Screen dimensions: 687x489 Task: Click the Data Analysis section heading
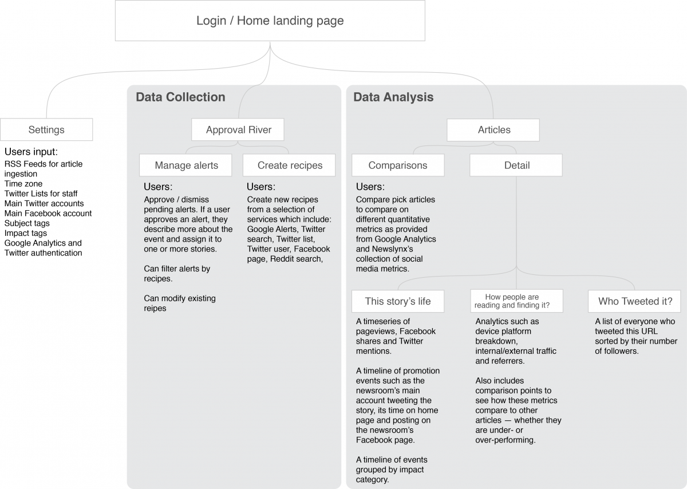pos(393,97)
